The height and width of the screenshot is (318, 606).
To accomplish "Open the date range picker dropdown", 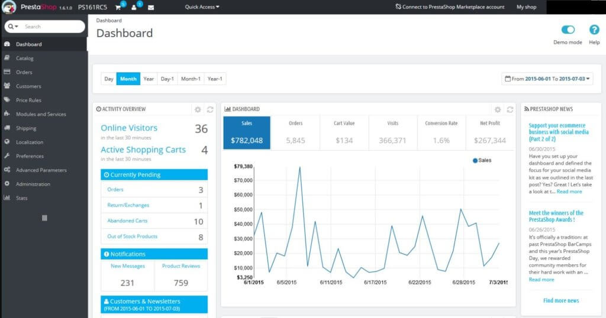I will point(547,79).
